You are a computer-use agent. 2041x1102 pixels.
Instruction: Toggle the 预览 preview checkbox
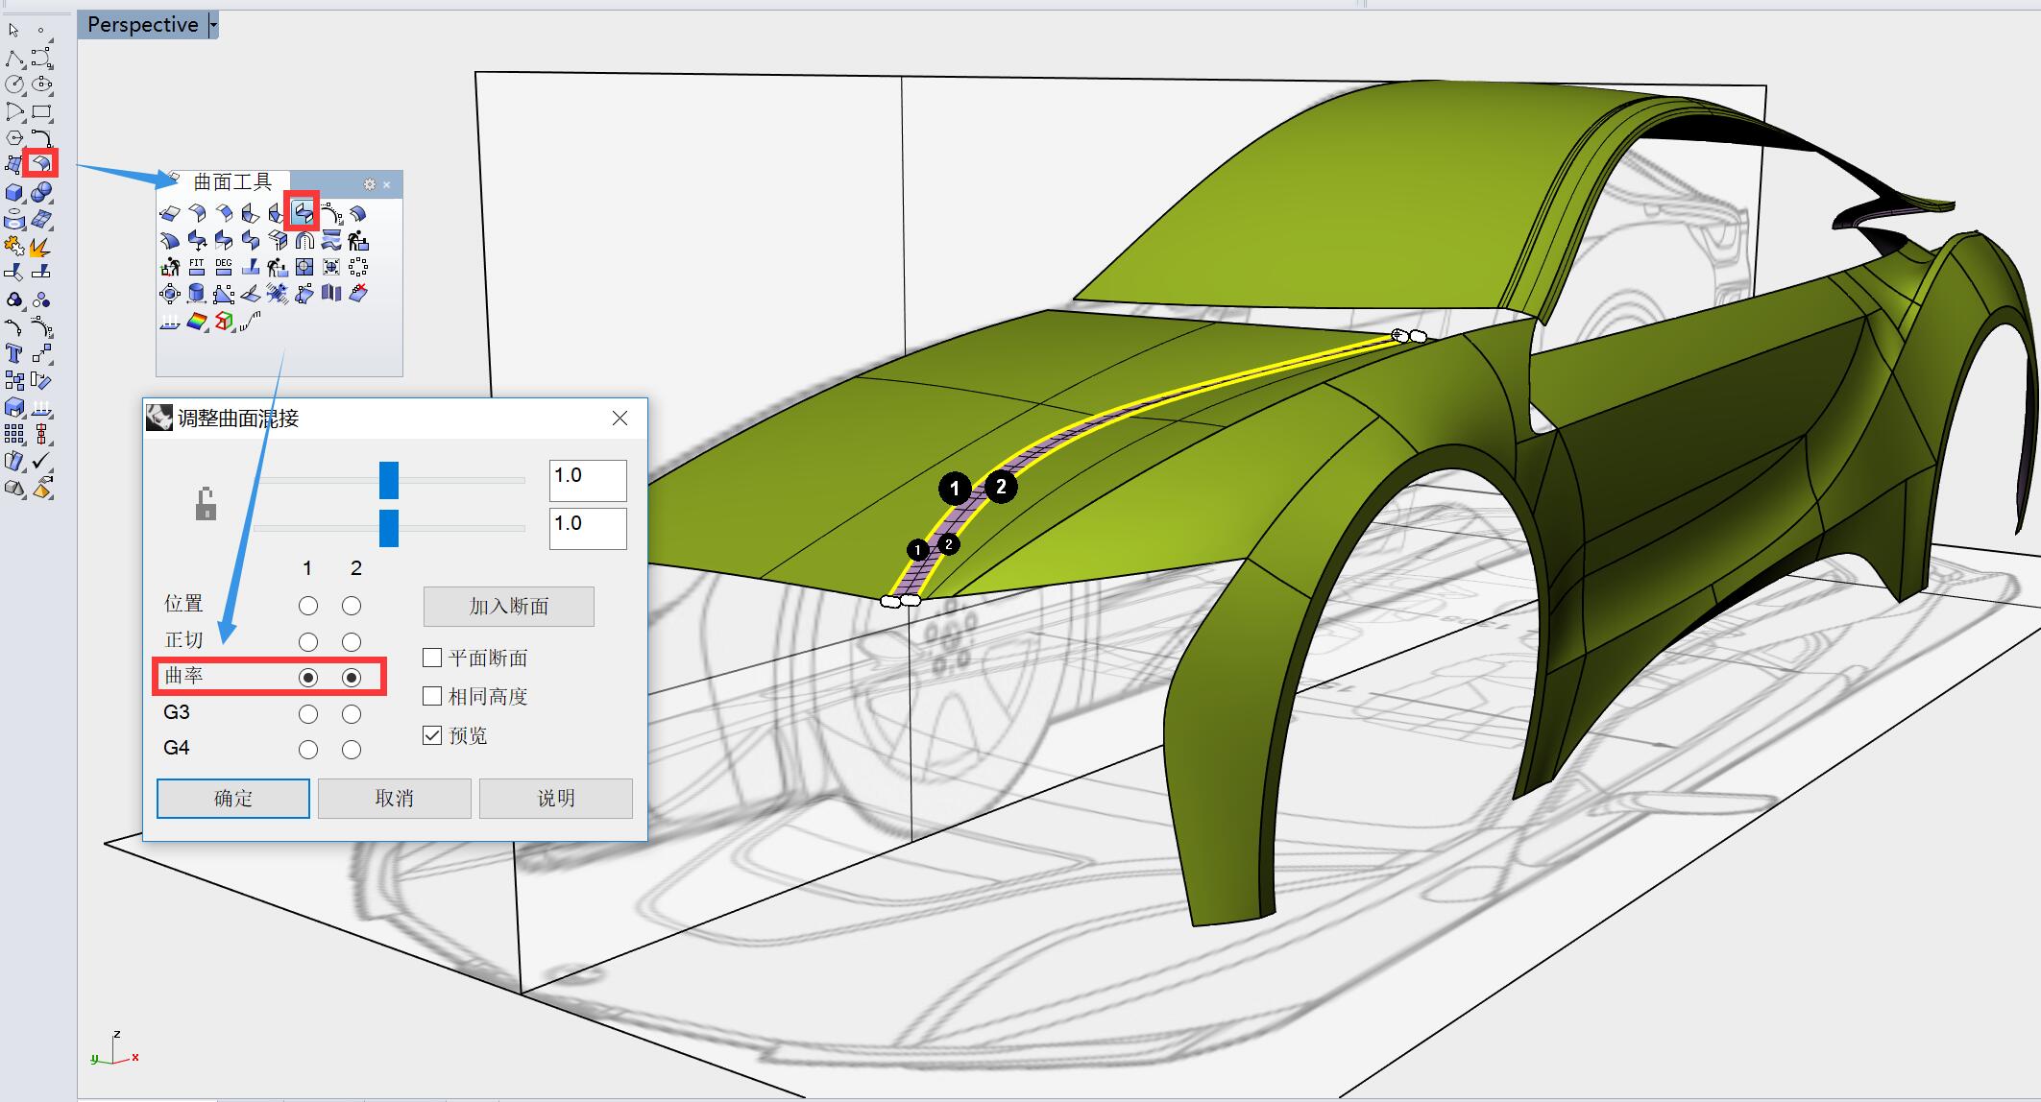pos(432,735)
